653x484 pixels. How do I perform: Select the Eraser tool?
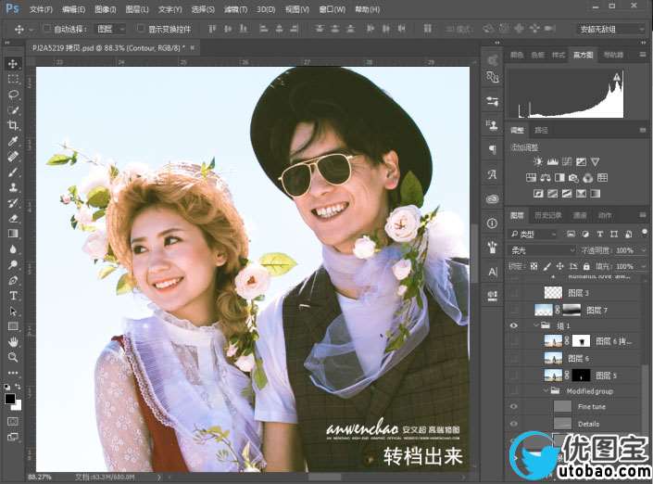click(x=13, y=218)
